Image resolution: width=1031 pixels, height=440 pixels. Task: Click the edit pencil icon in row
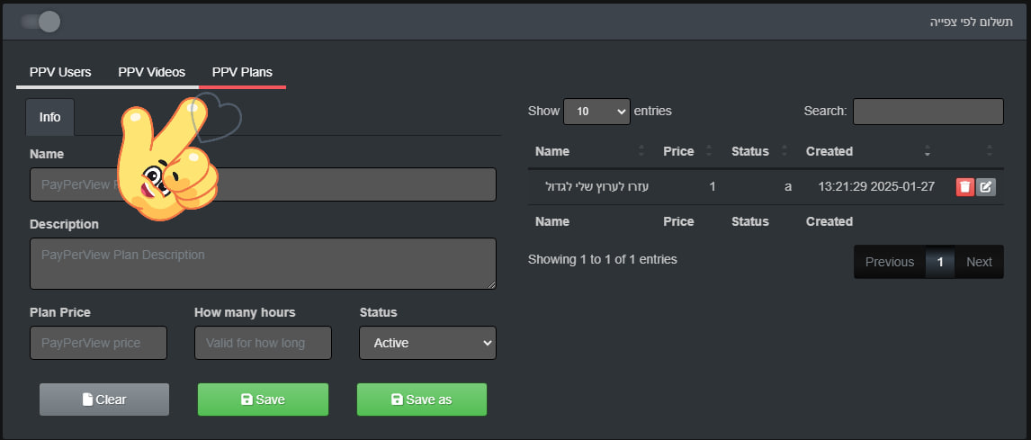tap(986, 187)
